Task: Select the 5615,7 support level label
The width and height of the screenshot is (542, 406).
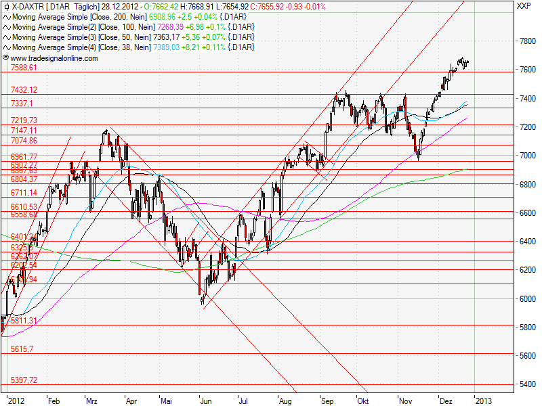Action: [x=22, y=349]
